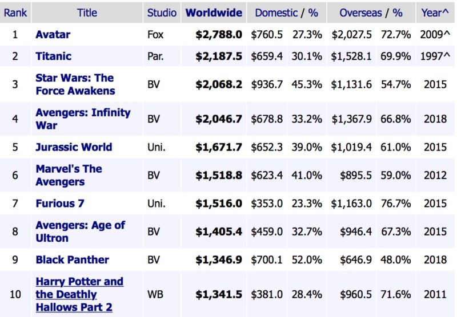This screenshot has height=317, width=457.
Task: Open the Avatar movie link
Action: pyautogui.click(x=53, y=35)
